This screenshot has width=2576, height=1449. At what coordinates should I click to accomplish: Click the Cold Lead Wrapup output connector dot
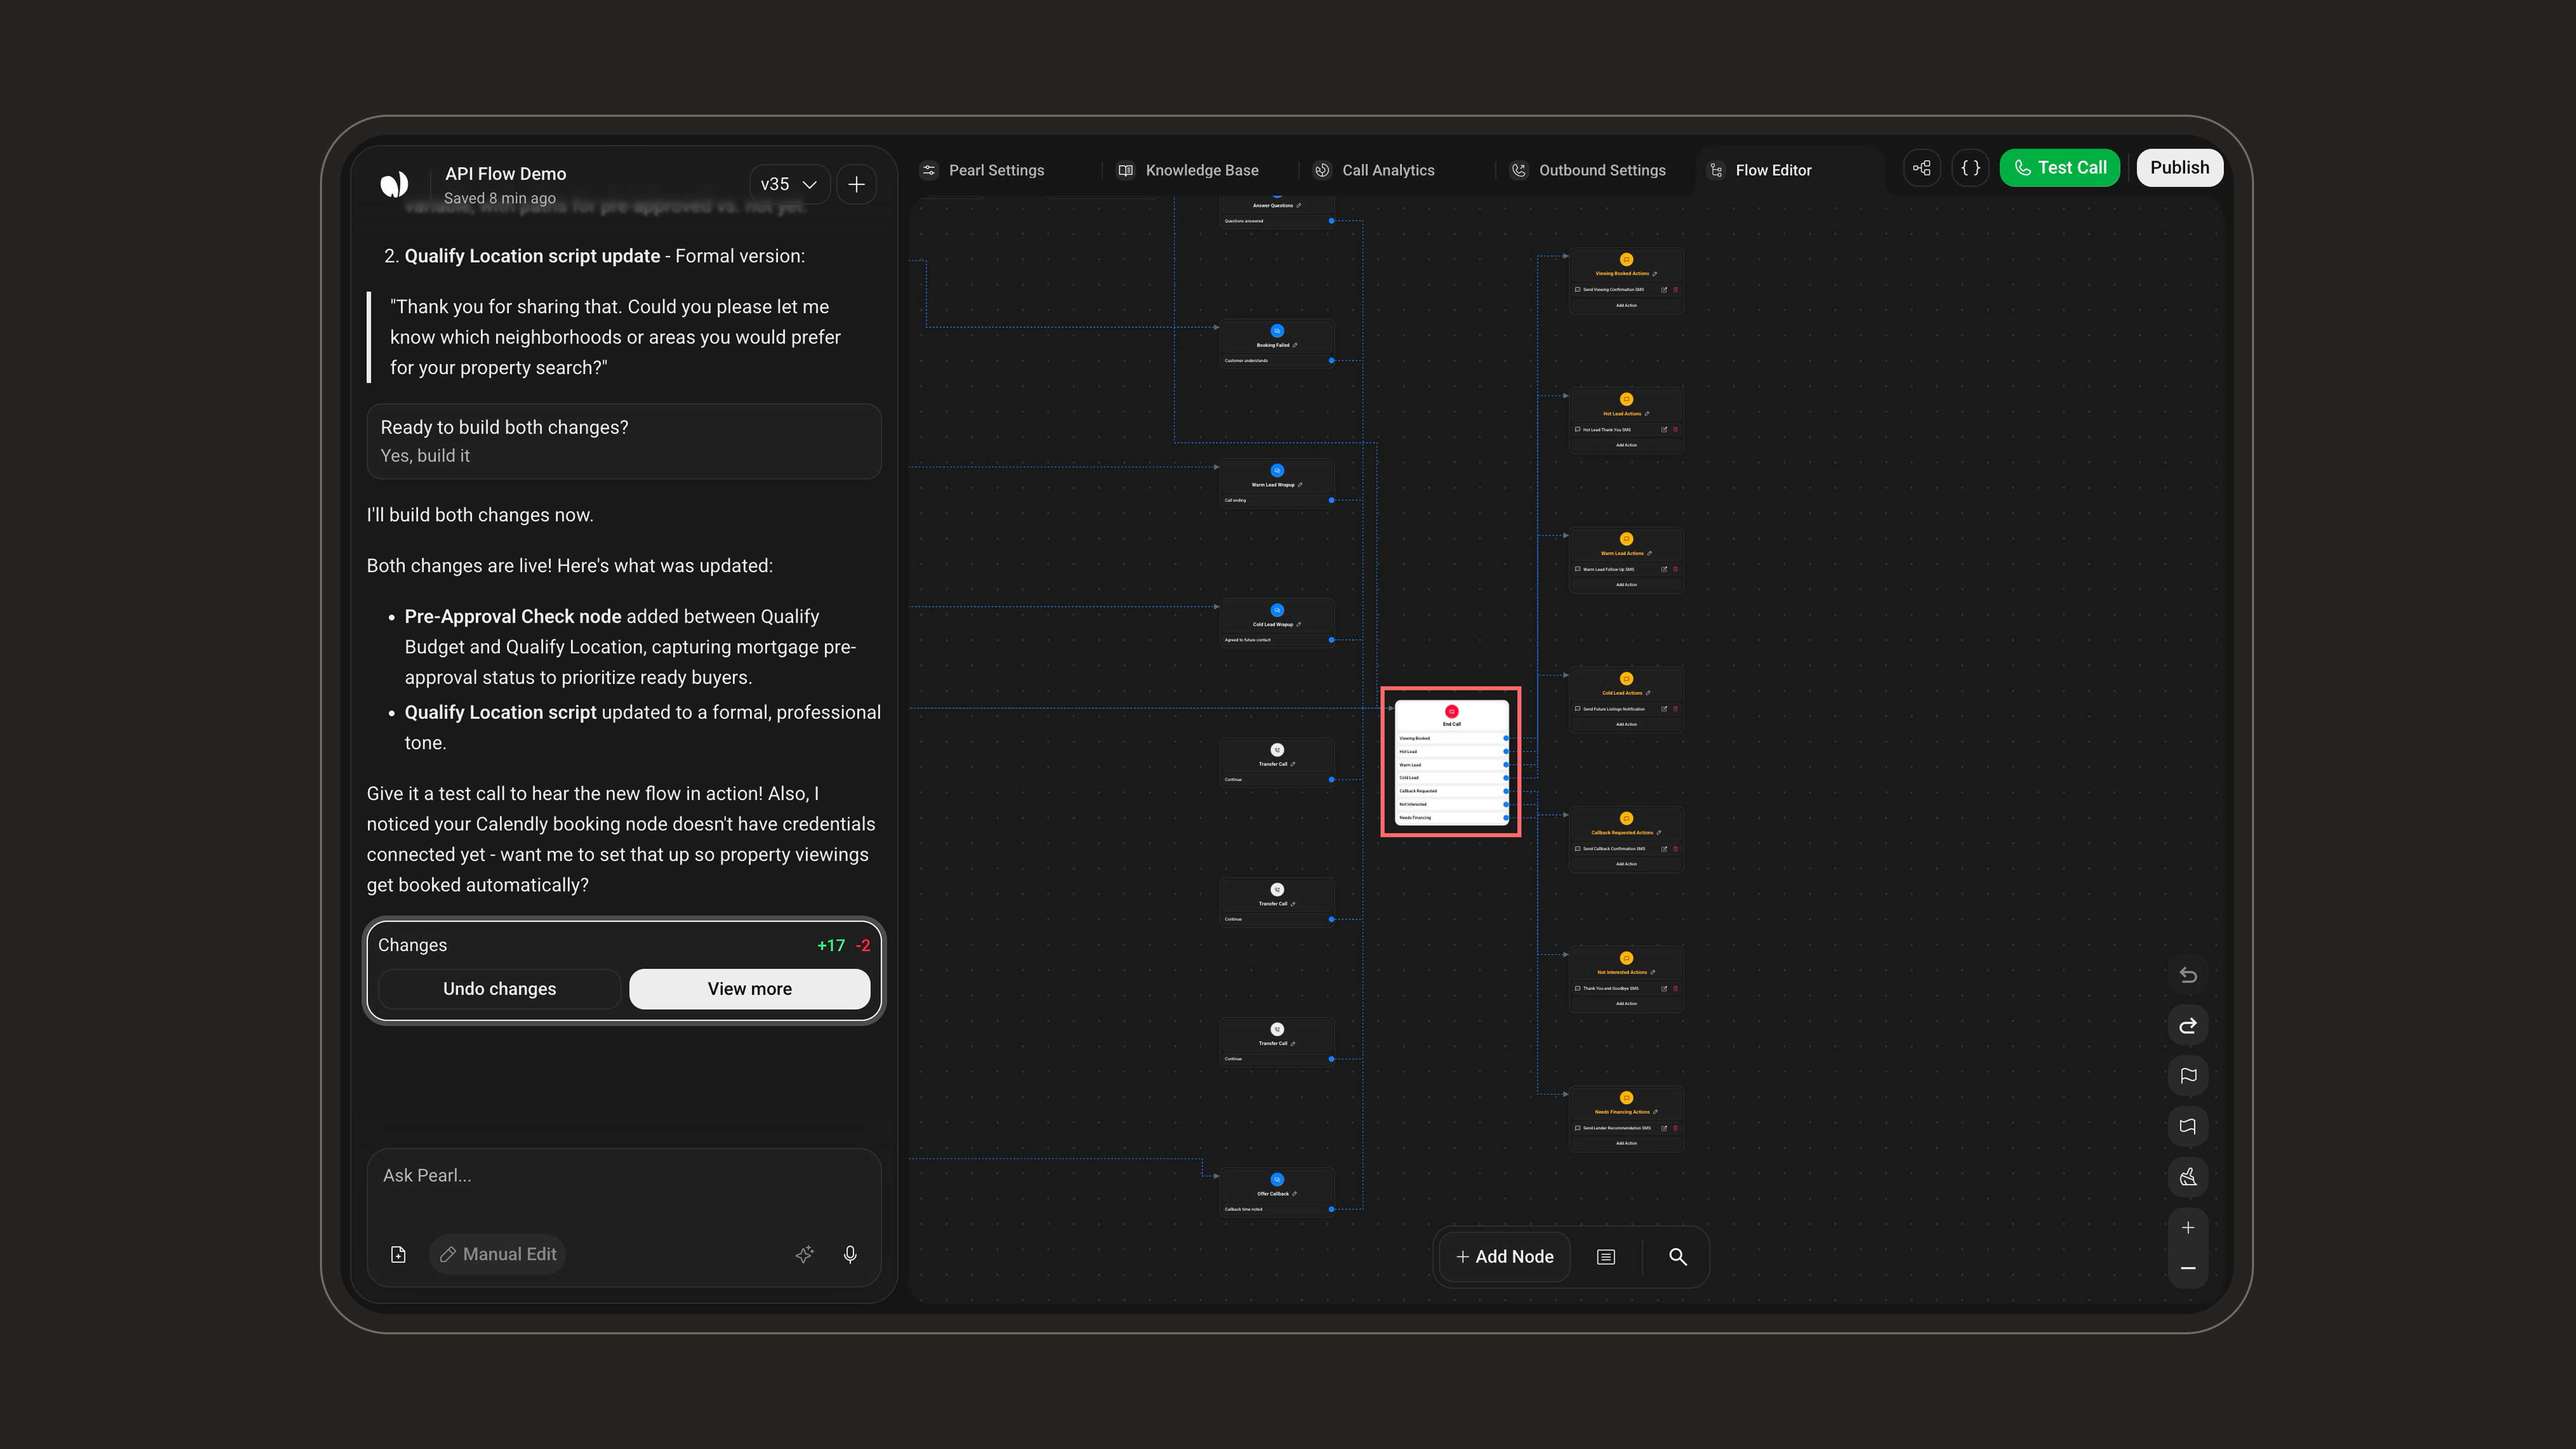pyautogui.click(x=1331, y=640)
